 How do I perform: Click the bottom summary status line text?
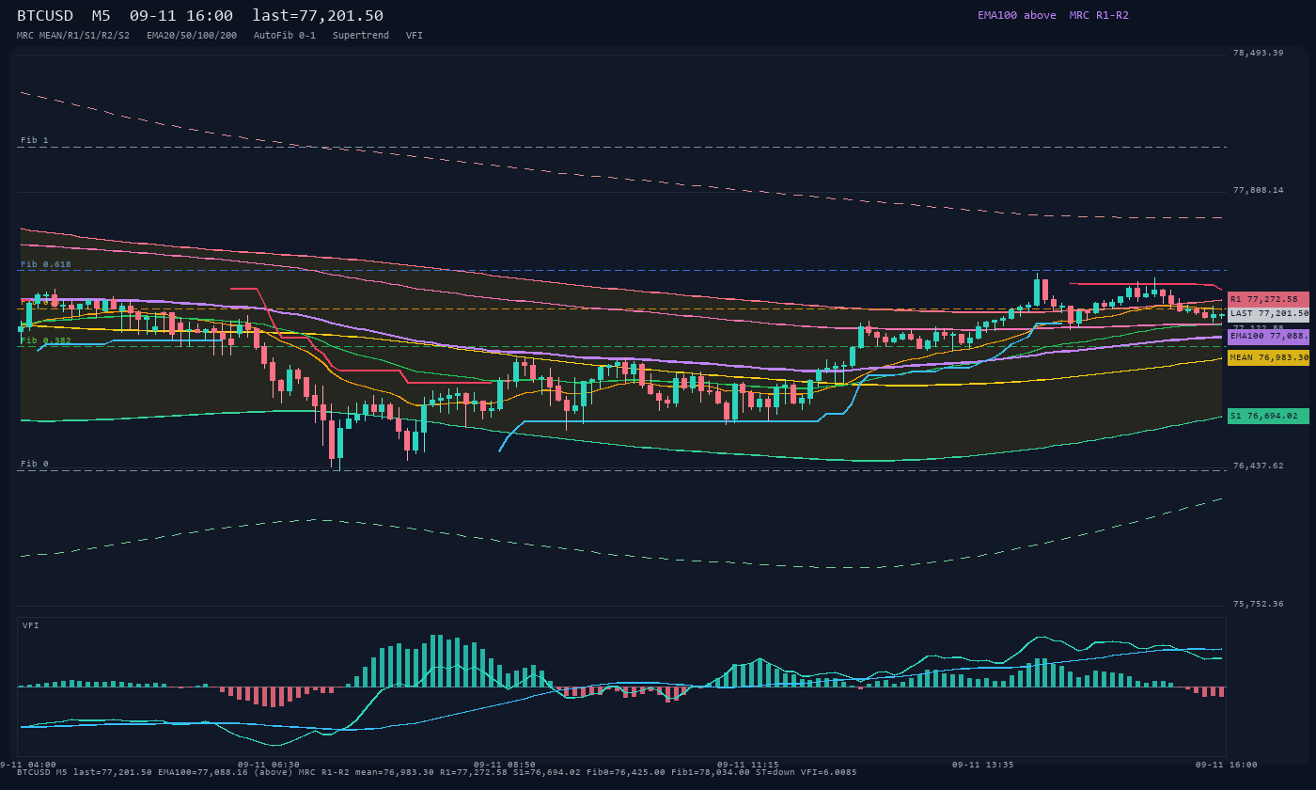[437, 772]
